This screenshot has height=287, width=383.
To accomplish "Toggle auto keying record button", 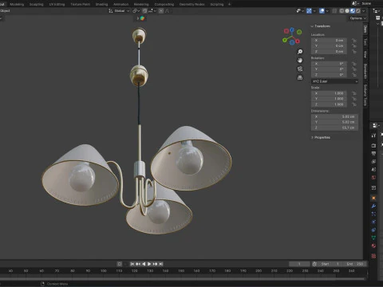I will 120,264.
